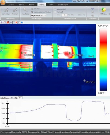Click the Min temperature value field
The image size is (110, 135).
pos(64,15)
